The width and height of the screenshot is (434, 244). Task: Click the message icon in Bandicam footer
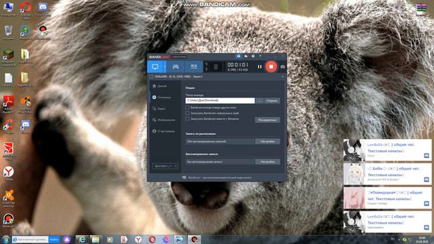184,178
